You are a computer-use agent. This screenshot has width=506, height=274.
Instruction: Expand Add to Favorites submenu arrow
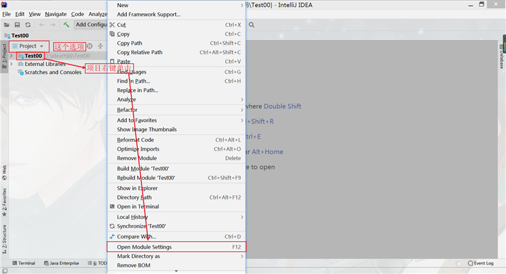click(x=242, y=120)
